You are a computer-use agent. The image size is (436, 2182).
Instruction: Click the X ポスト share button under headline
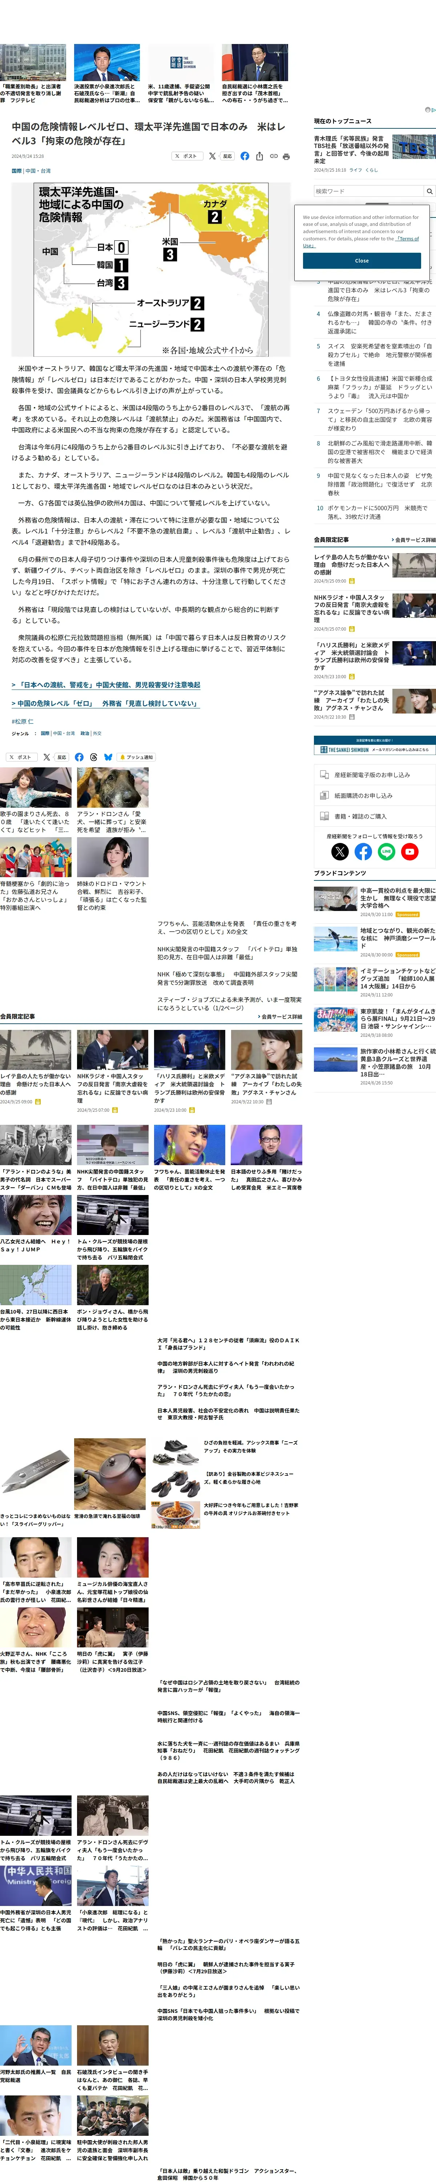(x=187, y=156)
